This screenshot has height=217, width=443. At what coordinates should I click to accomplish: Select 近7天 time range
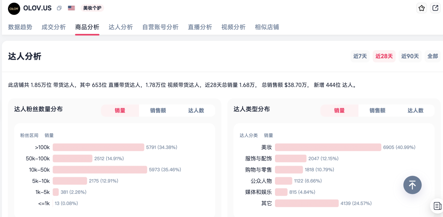tap(360, 56)
